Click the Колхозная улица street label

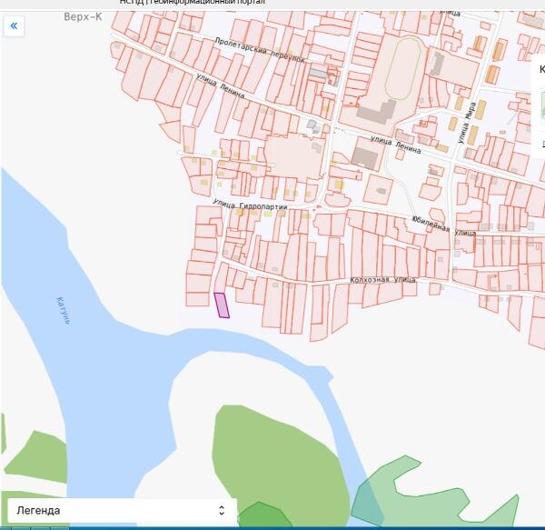tap(382, 280)
